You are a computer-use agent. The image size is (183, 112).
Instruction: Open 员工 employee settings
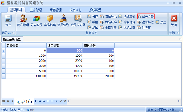[x=161, y=22]
